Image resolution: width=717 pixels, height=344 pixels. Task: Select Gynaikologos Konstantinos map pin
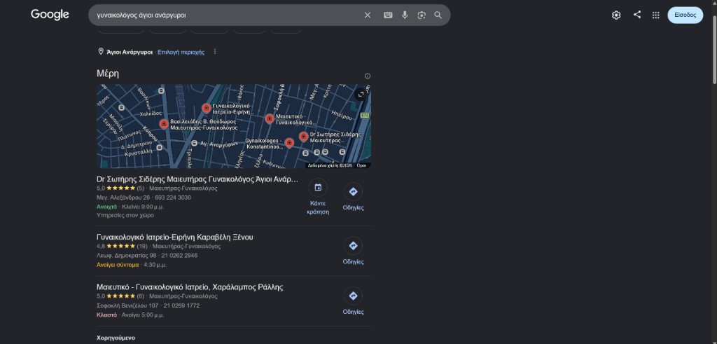[289, 143]
